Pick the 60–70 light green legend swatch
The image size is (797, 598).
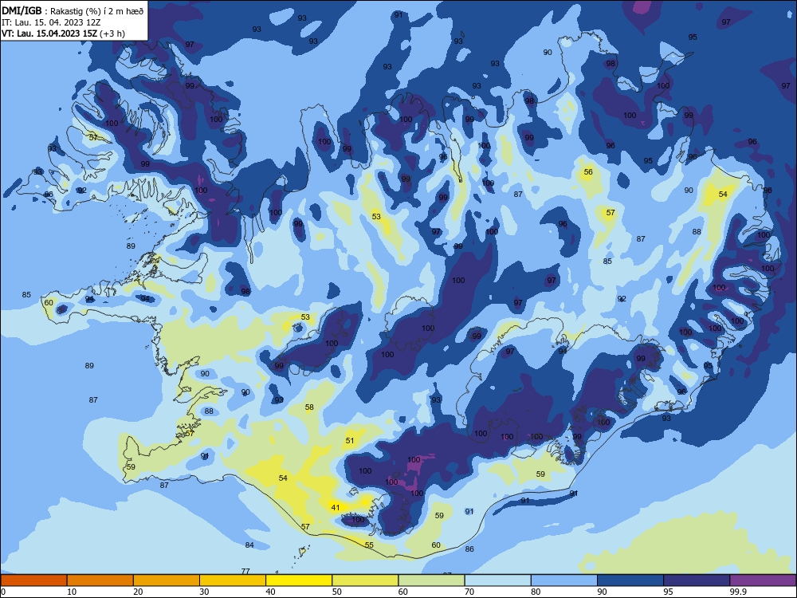tap(431, 580)
